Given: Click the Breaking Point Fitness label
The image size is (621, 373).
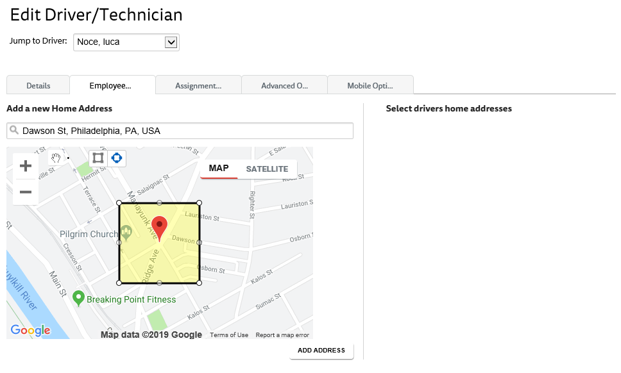Looking at the screenshot, I should [x=131, y=299].
